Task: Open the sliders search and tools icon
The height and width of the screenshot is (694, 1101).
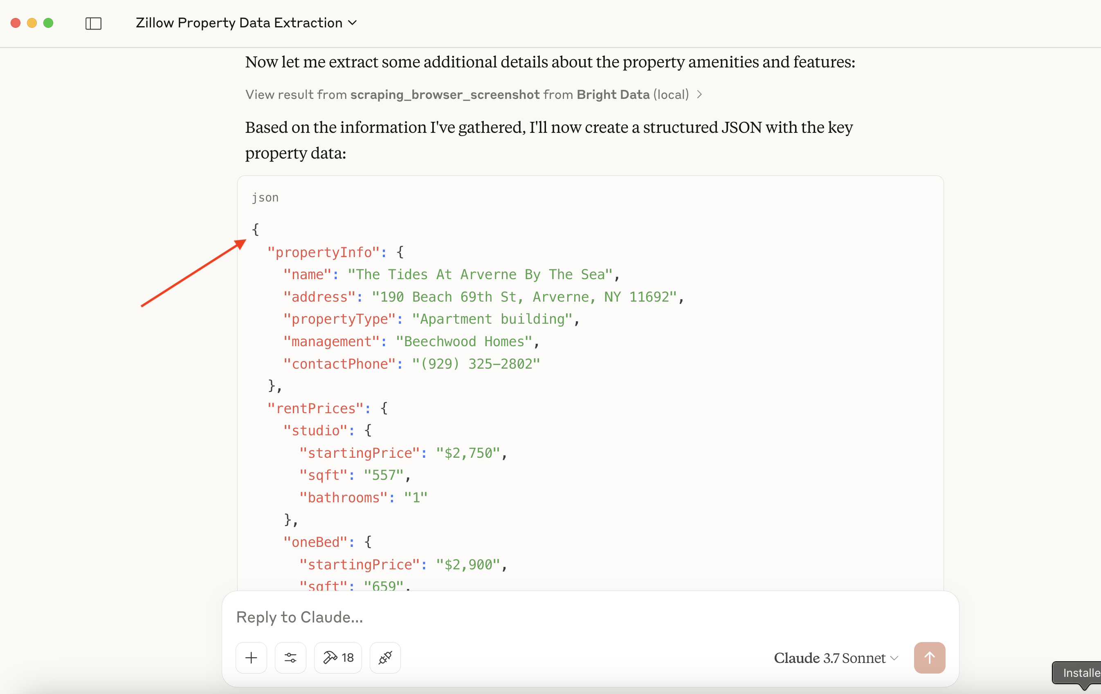Action: (290, 658)
